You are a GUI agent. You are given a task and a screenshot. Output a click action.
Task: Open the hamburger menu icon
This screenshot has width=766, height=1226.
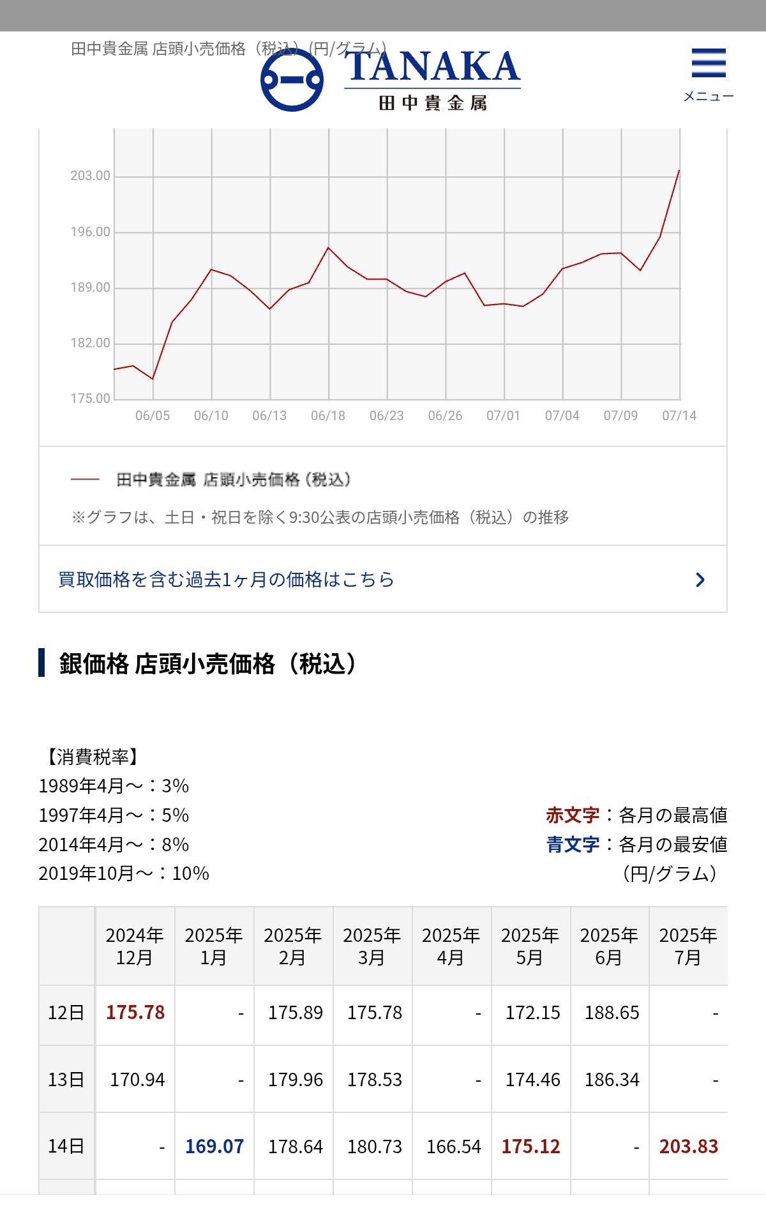(x=709, y=63)
